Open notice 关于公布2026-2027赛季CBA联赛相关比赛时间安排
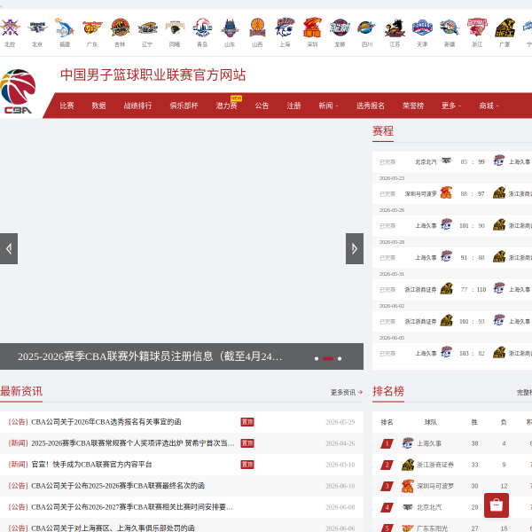 click(x=132, y=507)
